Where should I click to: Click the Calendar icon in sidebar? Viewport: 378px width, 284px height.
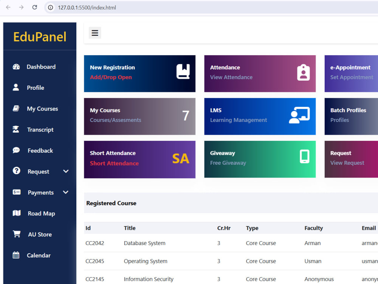[16, 255]
